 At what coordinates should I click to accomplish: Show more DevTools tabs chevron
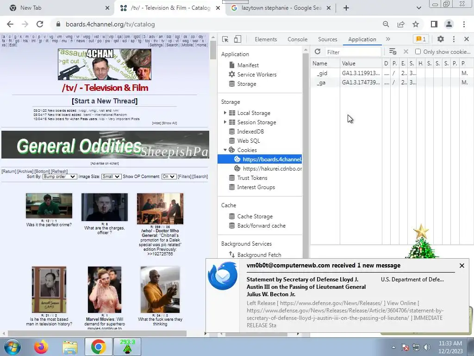tap(388, 39)
